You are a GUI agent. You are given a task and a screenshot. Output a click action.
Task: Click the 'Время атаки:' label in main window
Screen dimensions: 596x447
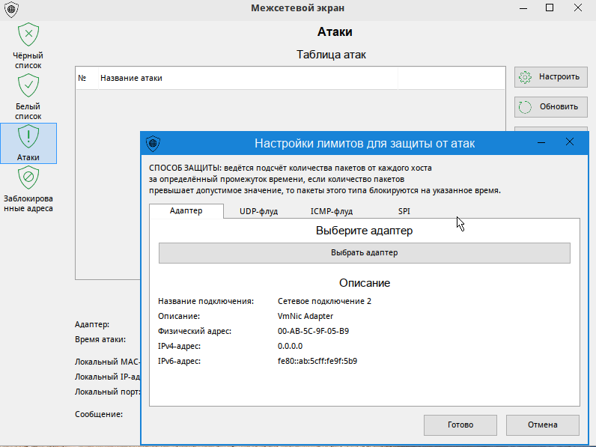(x=100, y=339)
